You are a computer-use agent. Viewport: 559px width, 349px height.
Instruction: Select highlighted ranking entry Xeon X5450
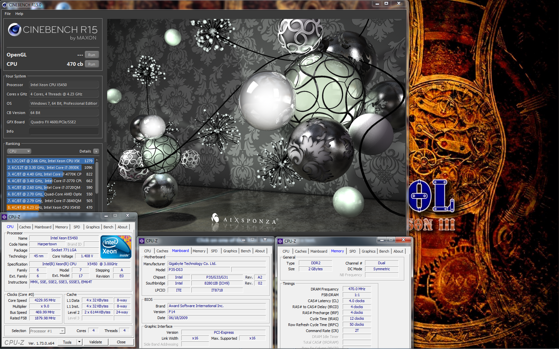pos(50,207)
